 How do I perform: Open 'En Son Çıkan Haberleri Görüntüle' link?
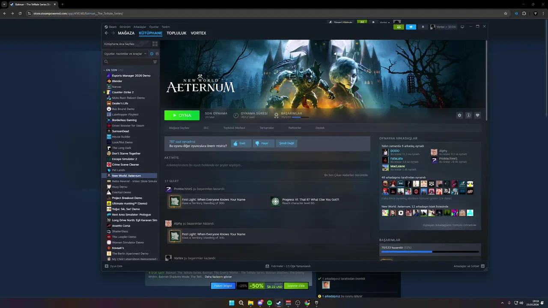(x=346, y=175)
